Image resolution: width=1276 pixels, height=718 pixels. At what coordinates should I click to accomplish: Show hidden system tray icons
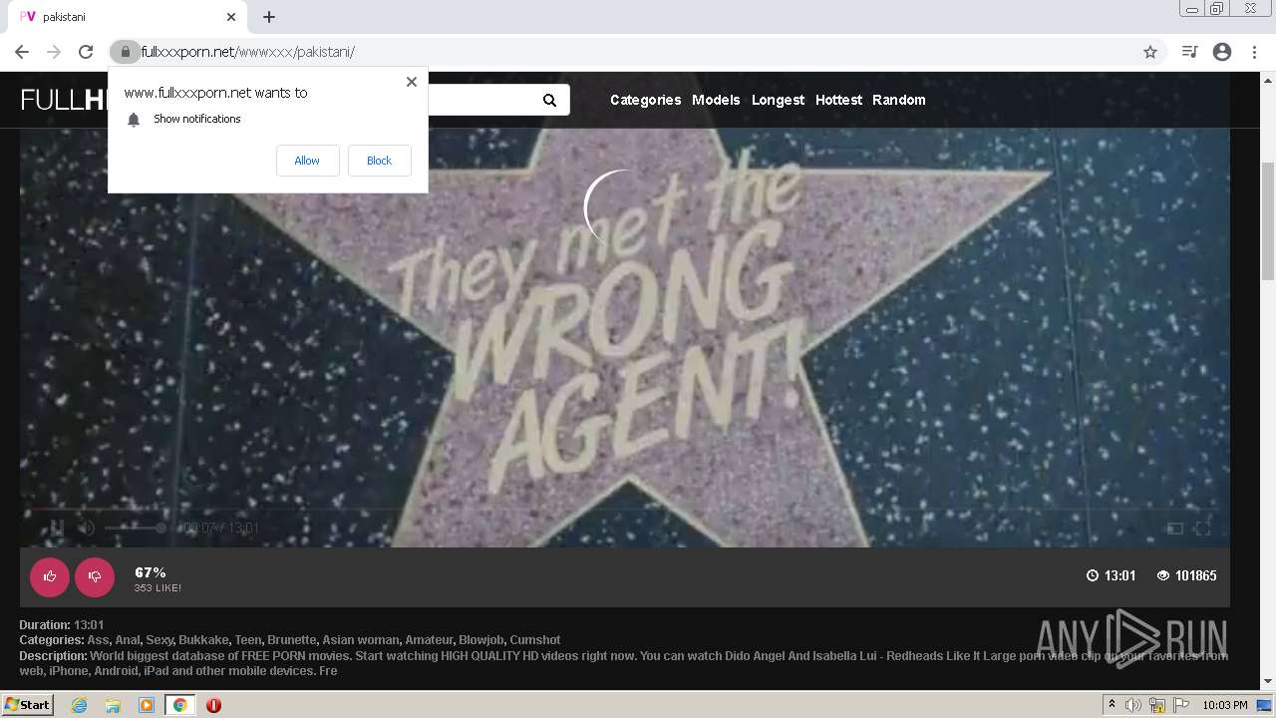(1112, 705)
